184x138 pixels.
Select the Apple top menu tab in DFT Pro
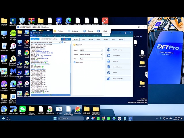[x=54, y=36]
